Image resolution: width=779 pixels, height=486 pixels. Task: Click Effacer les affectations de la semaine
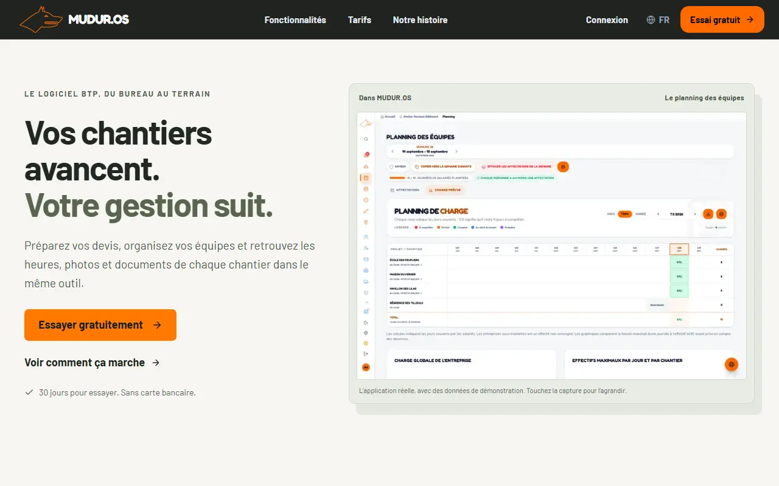tap(515, 166)
